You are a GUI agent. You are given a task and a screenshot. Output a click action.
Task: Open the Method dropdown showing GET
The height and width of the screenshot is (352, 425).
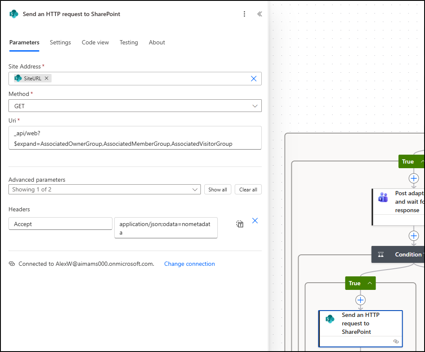coord(135,106)
